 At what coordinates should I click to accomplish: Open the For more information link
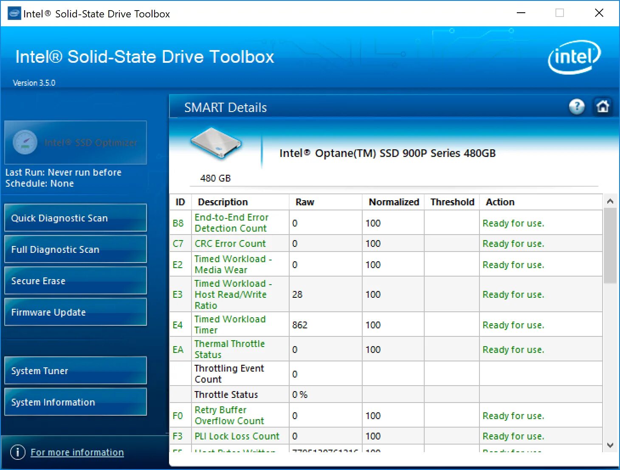pyautogui.click(x=77, y=453)
